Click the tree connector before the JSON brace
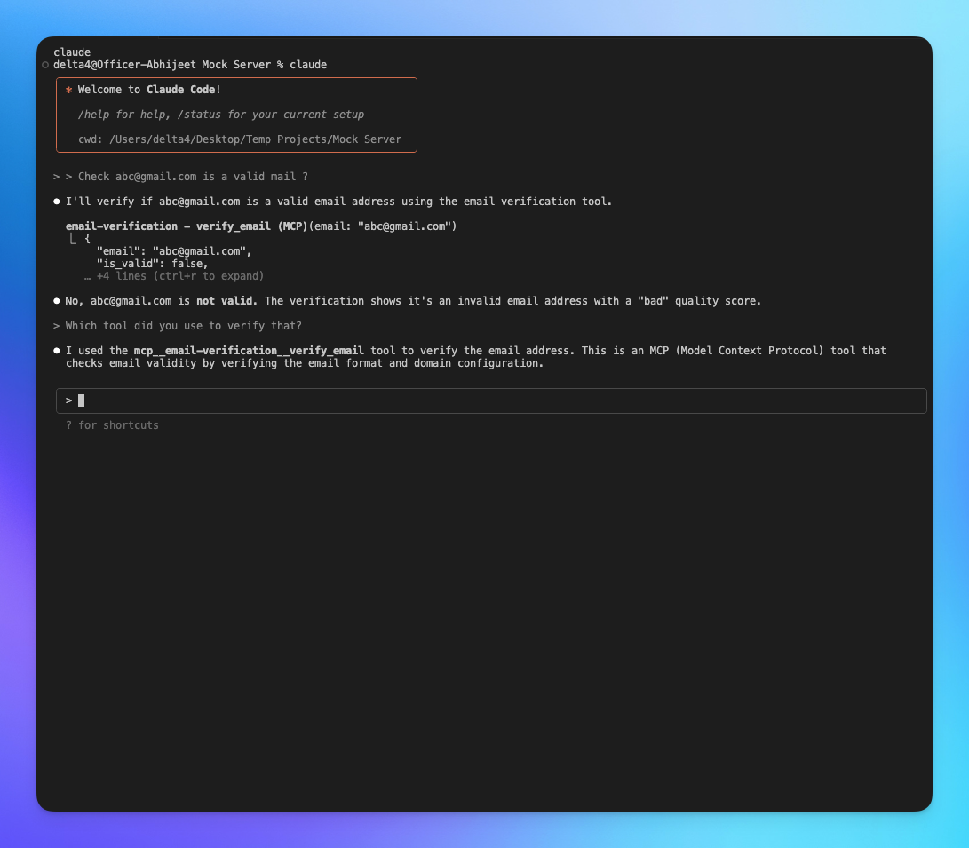The image size is (969, 848). [73, 239]
